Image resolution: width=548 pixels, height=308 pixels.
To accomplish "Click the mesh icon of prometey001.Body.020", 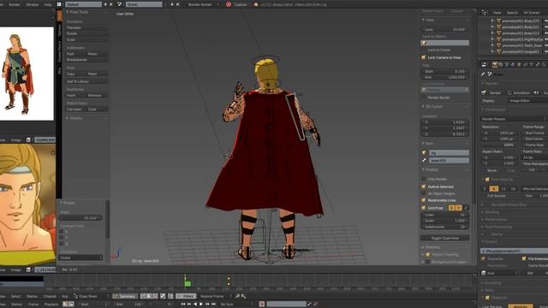I will (498, 21).
